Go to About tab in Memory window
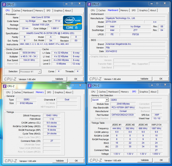This screenshot has width=172, height=166. click(x=69, y=92)
